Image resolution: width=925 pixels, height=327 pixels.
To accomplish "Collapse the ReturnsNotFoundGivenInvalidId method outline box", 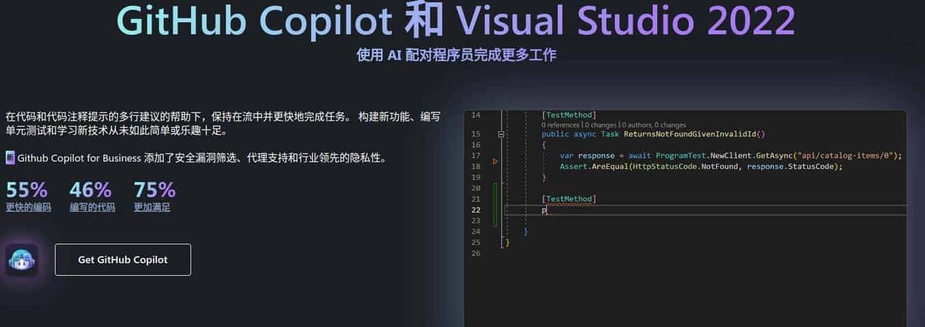I will (x=501, y=134).
